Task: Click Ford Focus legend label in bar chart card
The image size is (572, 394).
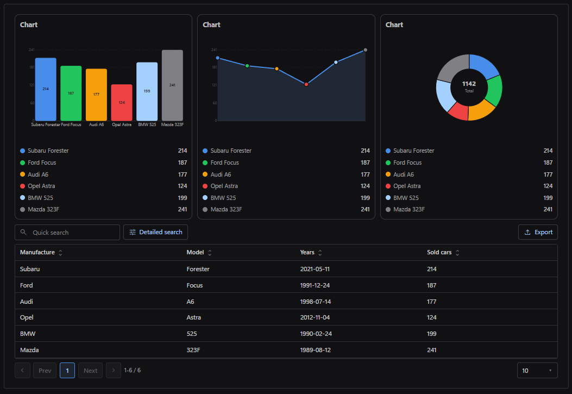Action: 42,162
